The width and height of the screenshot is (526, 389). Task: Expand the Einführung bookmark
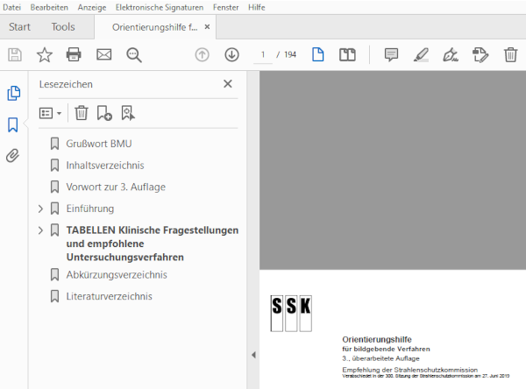coord(40,209)
